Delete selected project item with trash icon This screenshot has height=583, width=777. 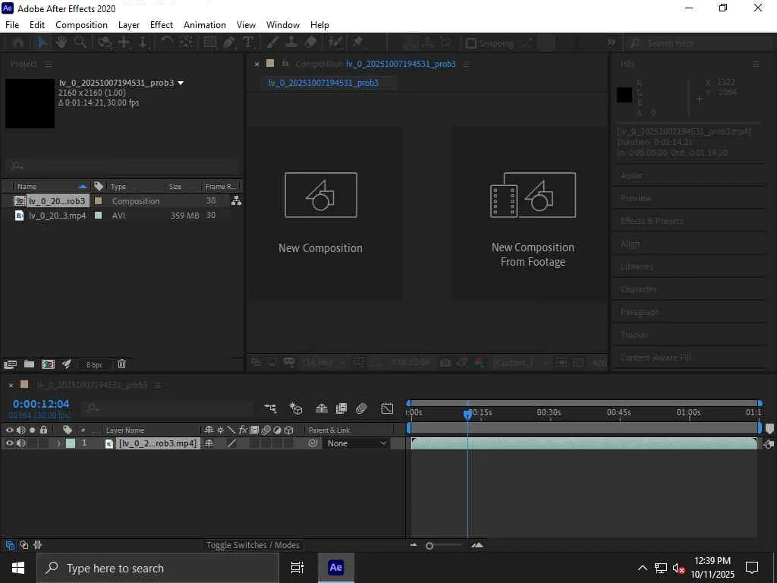click(x=121, y=364)
